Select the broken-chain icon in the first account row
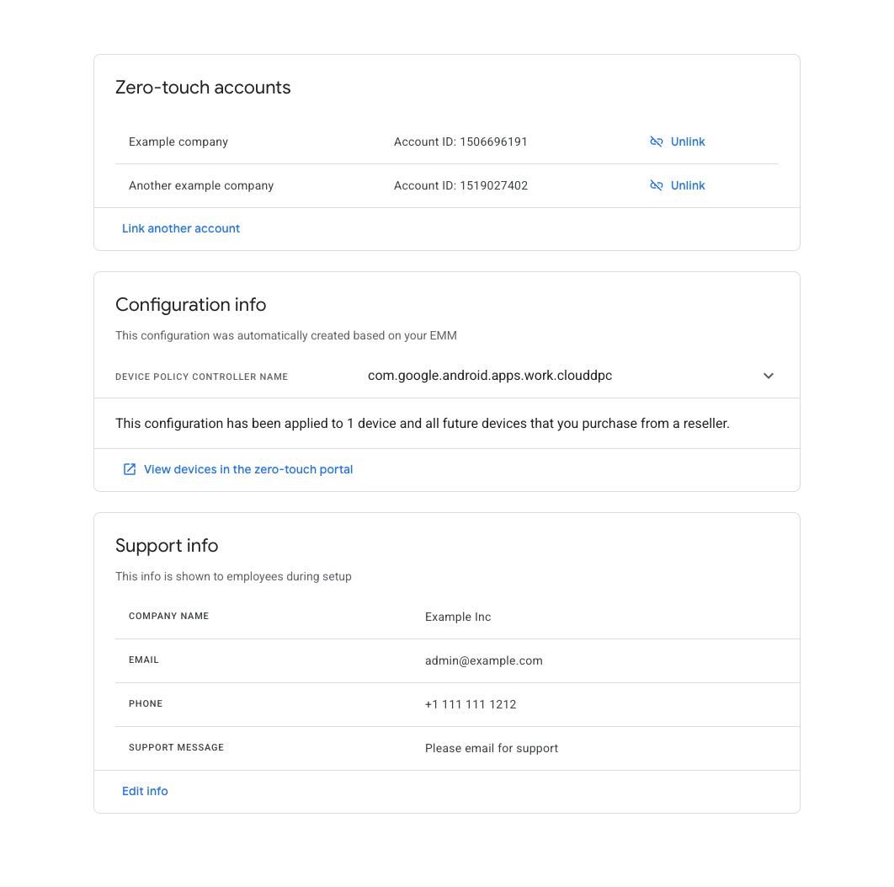Screen dimensions: 894x887 coord(656,142)
